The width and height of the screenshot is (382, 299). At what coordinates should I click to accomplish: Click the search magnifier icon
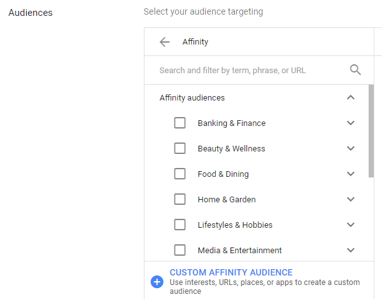coord(355,70)
